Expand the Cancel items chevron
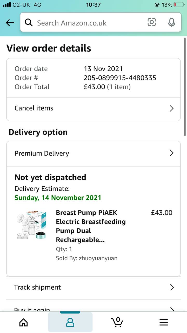187x333 pixels. (x=171, y=108)
